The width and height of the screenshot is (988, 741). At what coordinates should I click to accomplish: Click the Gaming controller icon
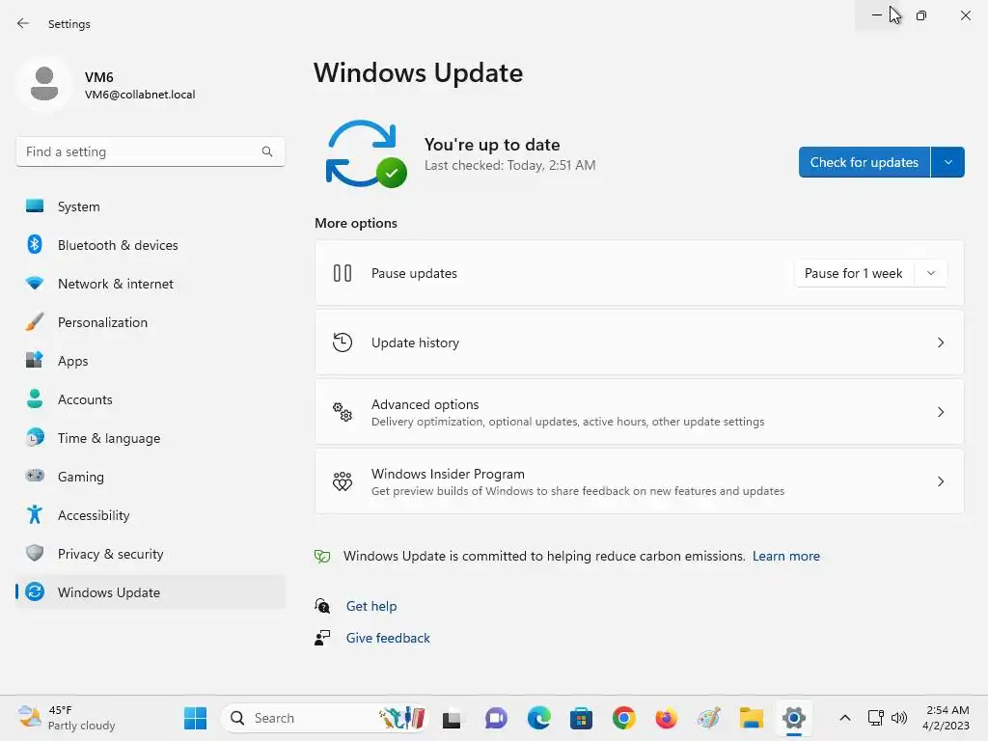click(35, 476)
